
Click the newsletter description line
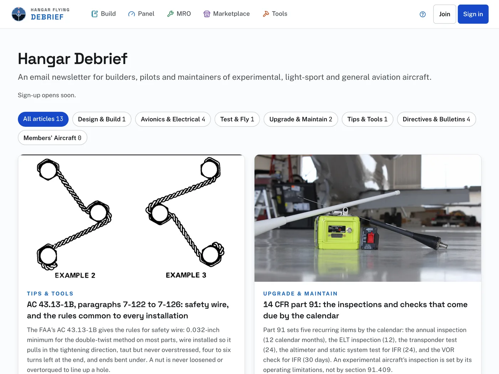225,77
